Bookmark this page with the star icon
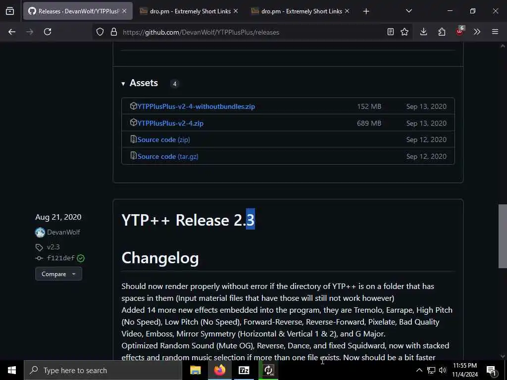 (x=405, y=32)
